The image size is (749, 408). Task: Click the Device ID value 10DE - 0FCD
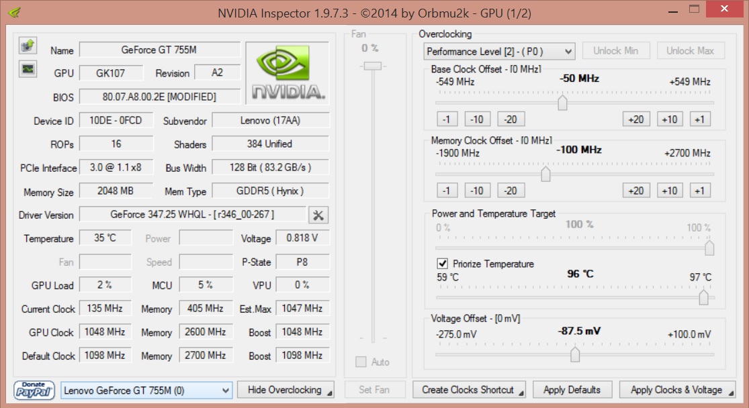(116, 120)
